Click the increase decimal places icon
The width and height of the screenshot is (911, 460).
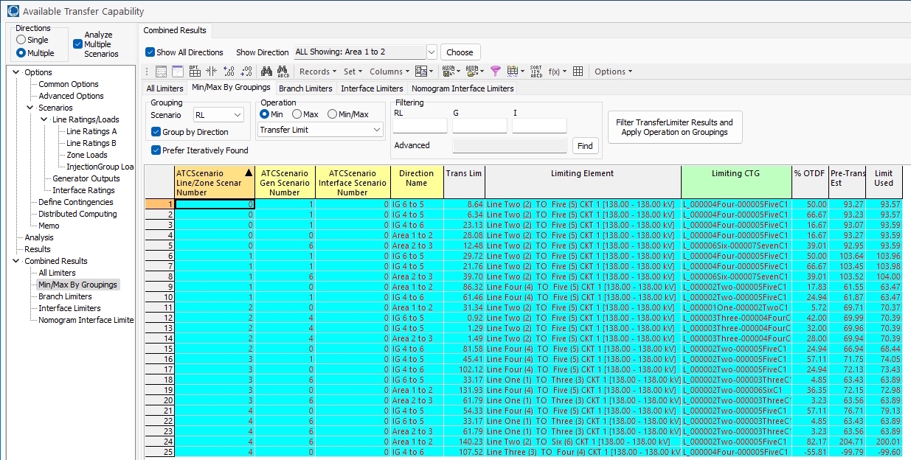tap(229, 72)
